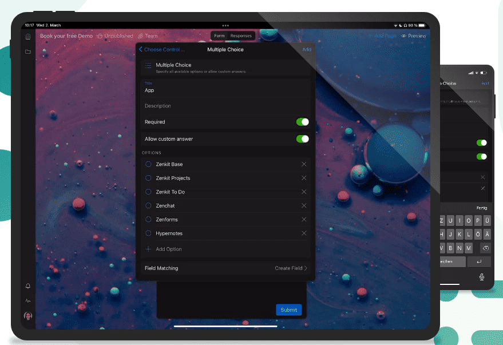Open the activity pulse icon in the sidebar
This screenshot has height=345, width=503.
(x=28, y=301)
